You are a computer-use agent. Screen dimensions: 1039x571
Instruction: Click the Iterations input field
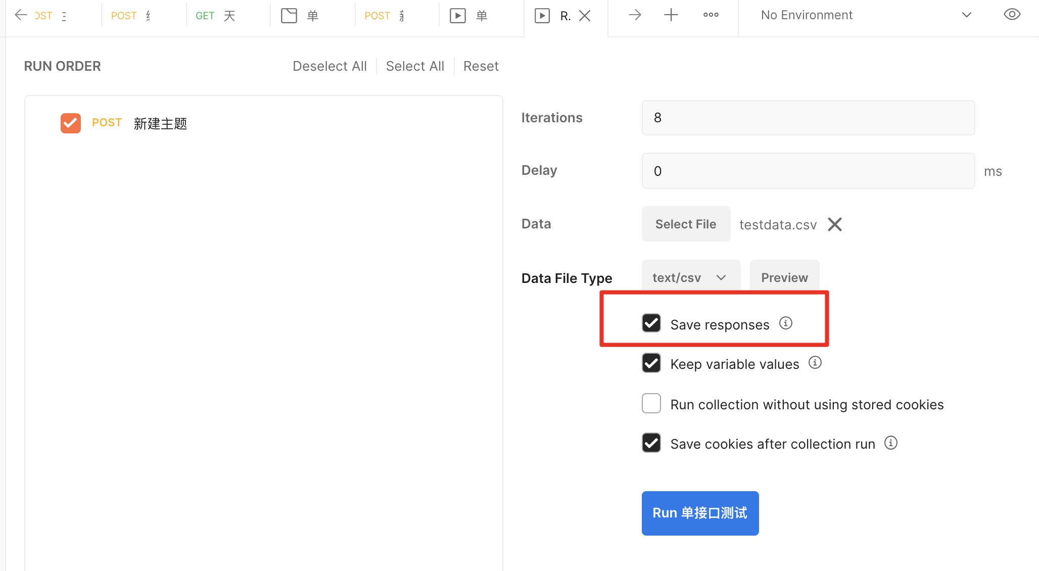click(808, 118)
